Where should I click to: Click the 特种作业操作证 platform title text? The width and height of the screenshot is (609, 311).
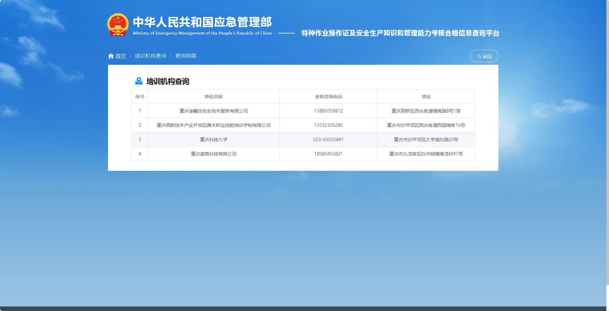pos(400,33)
